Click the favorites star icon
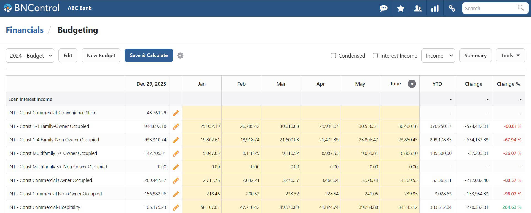 [x=401, y=8]
